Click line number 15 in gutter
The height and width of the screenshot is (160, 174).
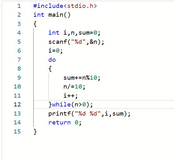click(x=17, y=132)
